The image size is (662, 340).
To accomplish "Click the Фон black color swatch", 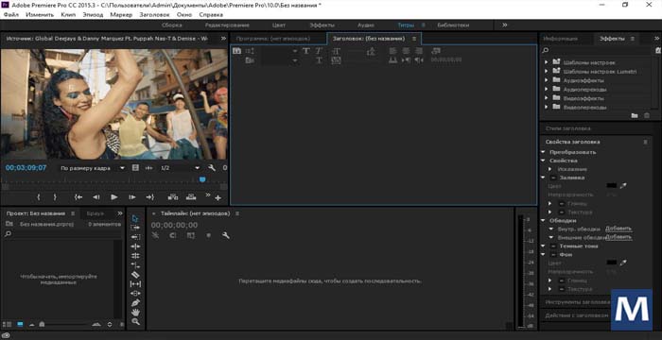I will pos(611,263).
